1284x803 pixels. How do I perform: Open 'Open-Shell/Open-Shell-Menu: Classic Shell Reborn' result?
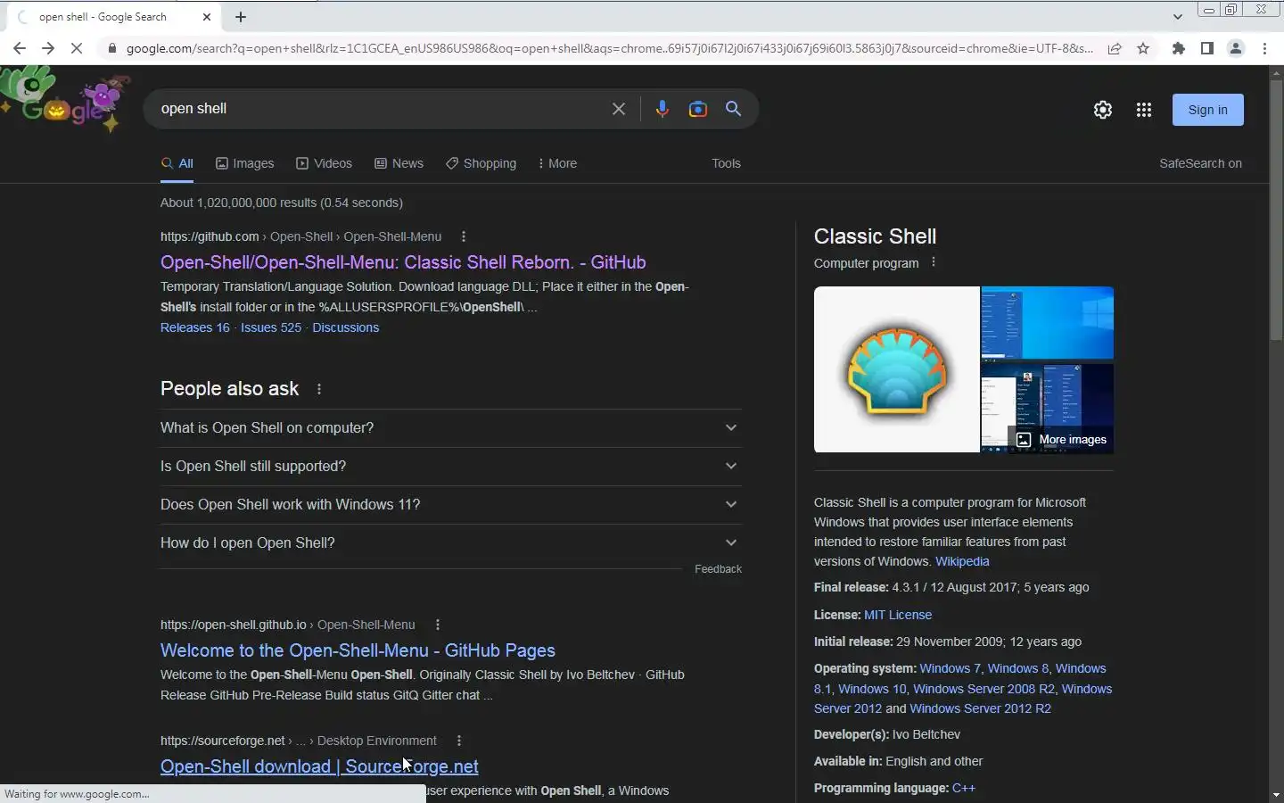click(403, 262)
